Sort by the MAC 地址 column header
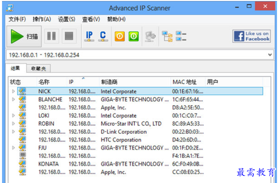Screen dimensions: 278x183 [188, 82]
